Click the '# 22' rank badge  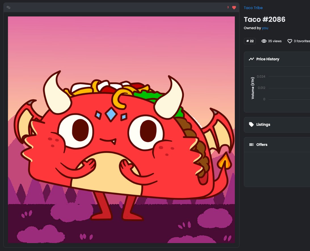click(x=250, y=41)
